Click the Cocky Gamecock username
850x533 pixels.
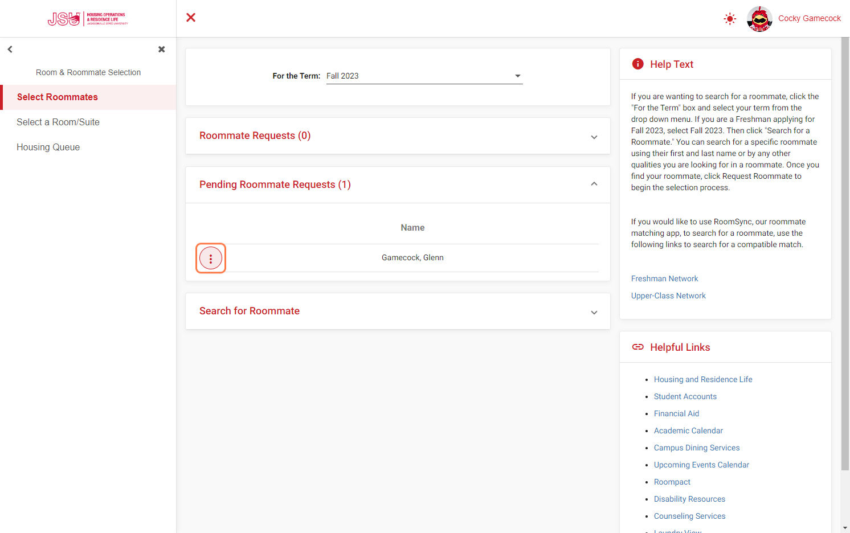810,18
